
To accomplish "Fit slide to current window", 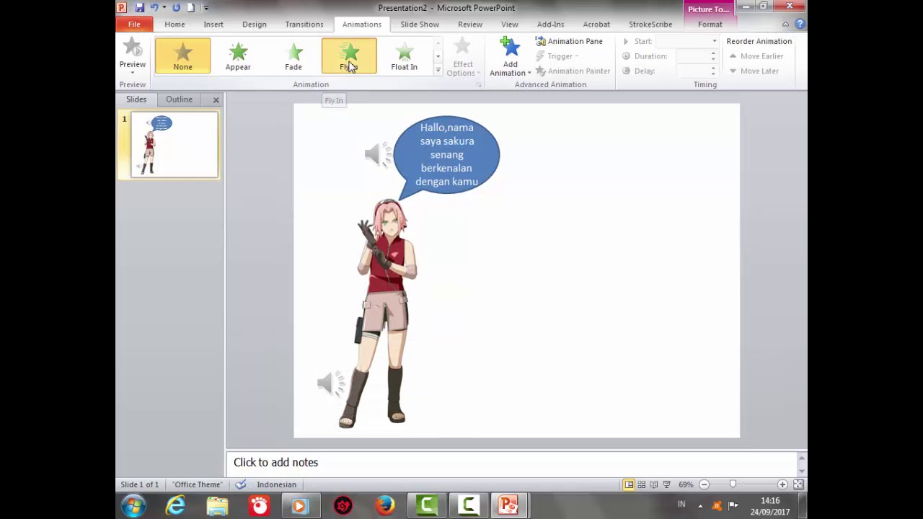I will 799,484.
